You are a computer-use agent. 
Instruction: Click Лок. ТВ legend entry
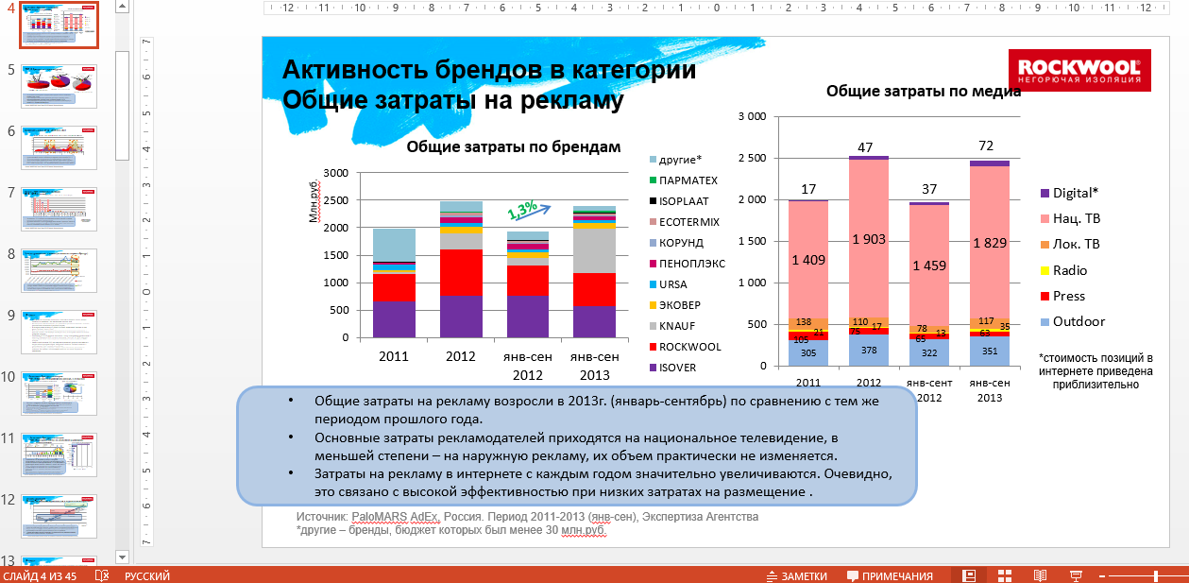tap(1069, 244)
